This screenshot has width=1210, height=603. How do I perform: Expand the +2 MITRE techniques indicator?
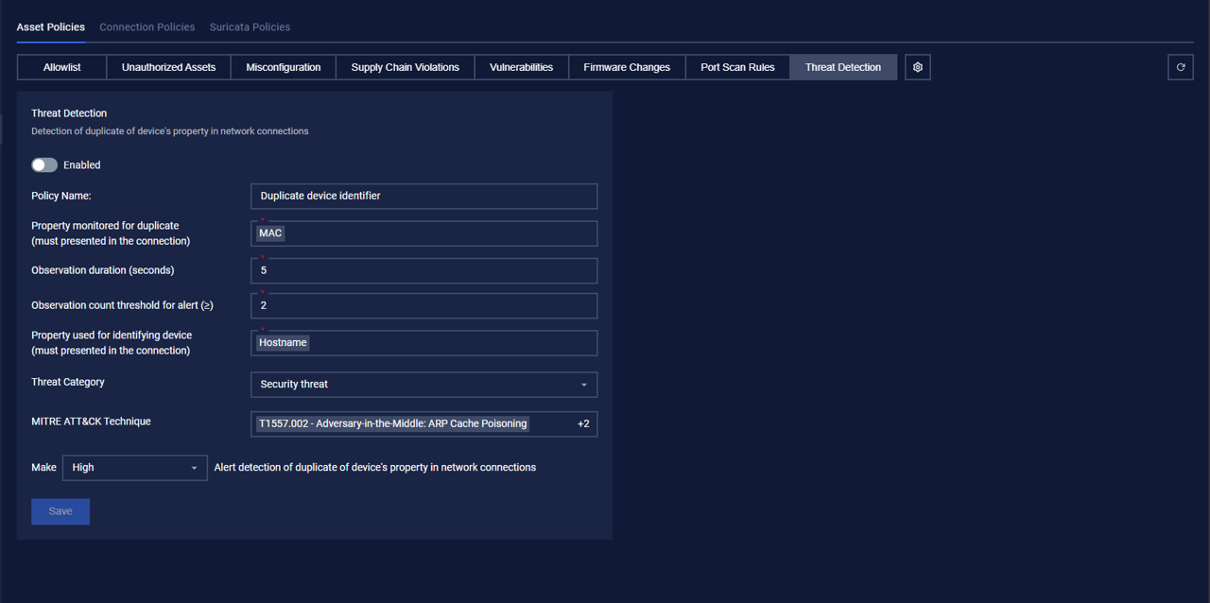(582, 424)
